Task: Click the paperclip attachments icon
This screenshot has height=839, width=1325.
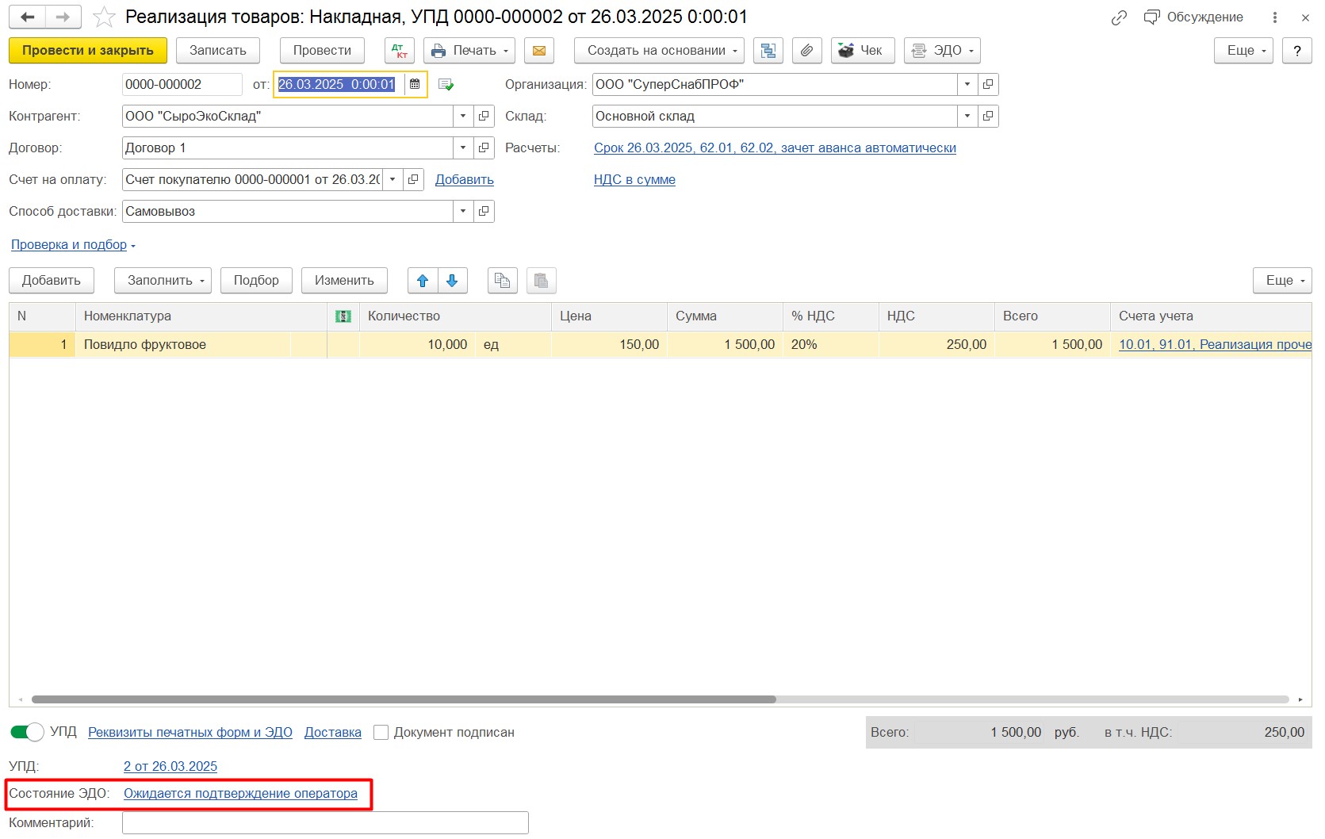Action: 806,51
